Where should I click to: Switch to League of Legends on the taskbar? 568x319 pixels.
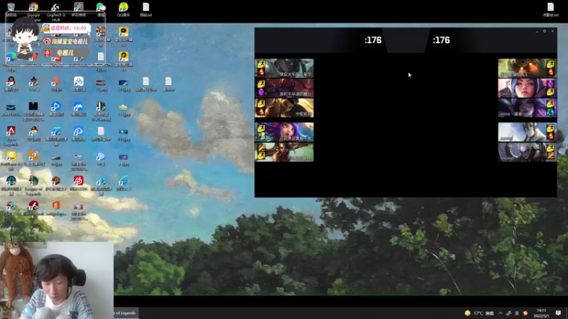(126, 313)
